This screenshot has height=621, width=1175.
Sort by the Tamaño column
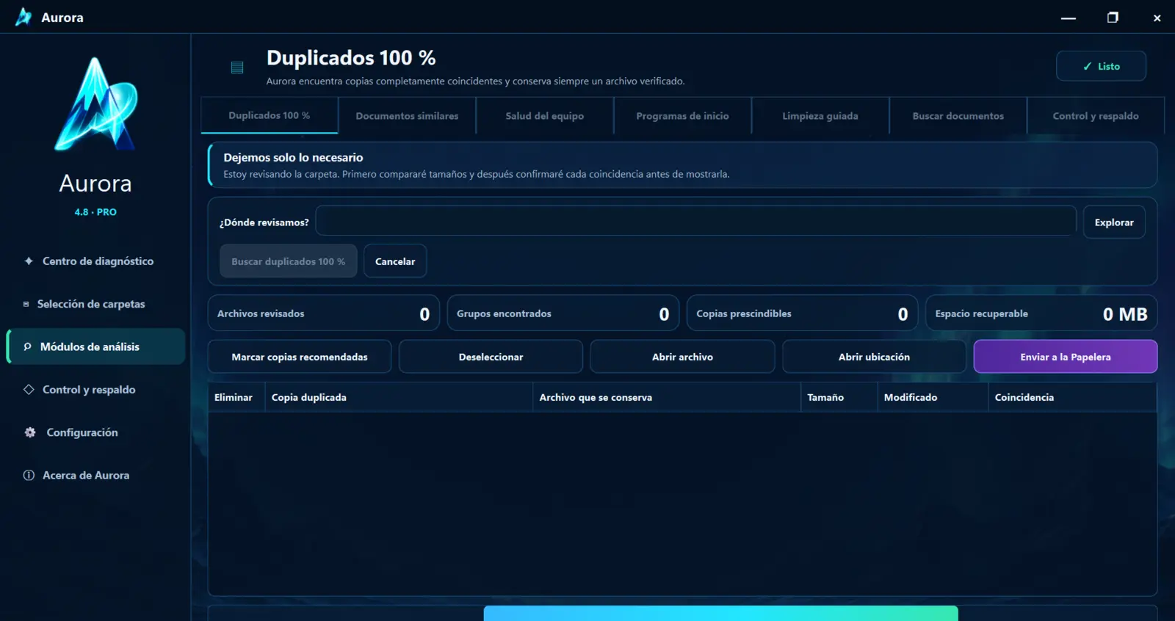pos(839,397)
